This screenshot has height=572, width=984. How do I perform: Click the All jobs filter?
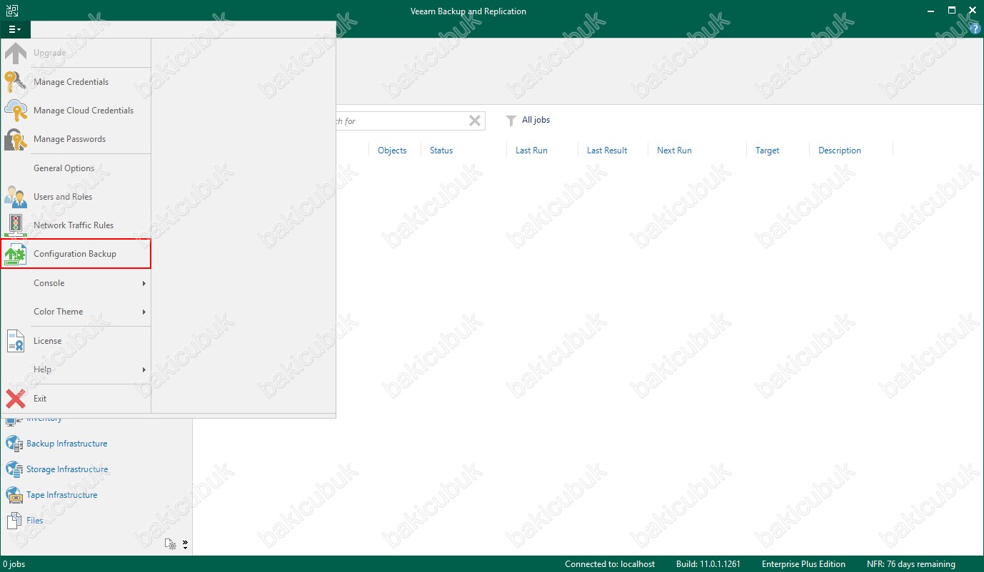[535, 120]
